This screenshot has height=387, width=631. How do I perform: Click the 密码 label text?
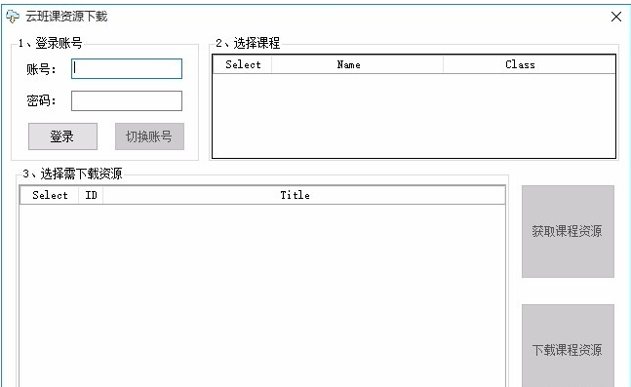click(x=41, y=100)
